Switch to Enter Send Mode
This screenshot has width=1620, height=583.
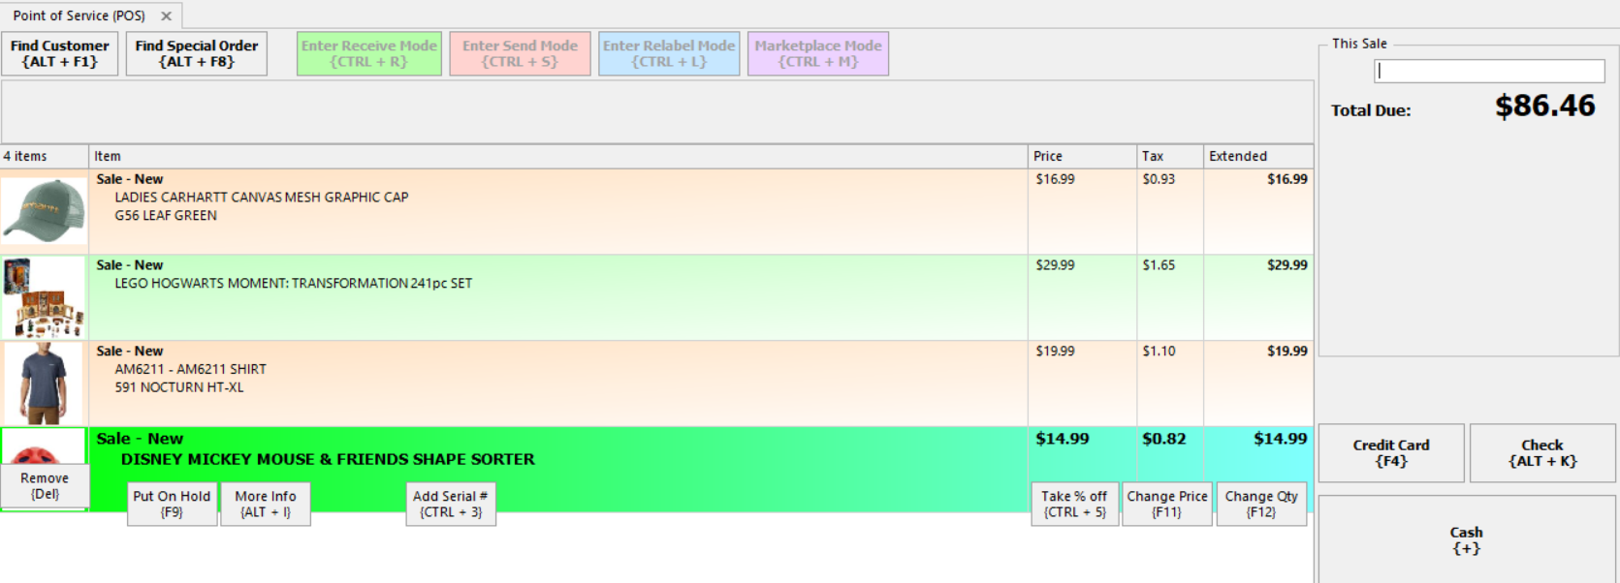(x=520, y=53)
